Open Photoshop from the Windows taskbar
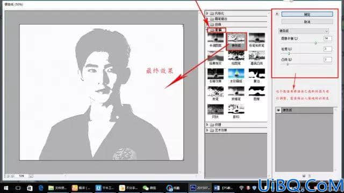The image size is (344, 193). coord(200,188)
